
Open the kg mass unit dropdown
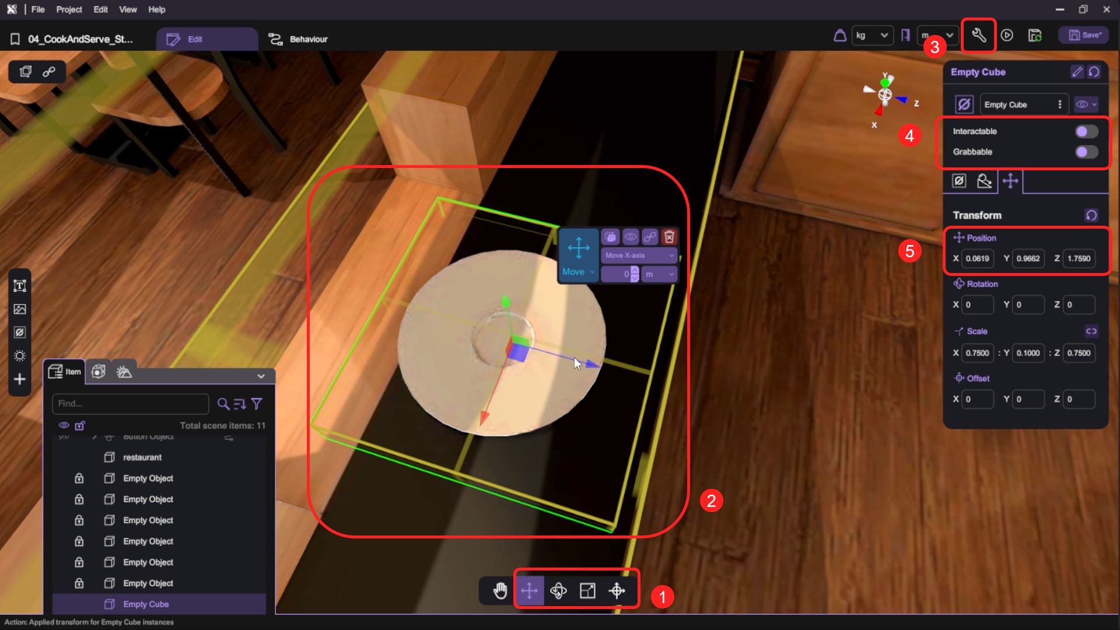point(871,36)
